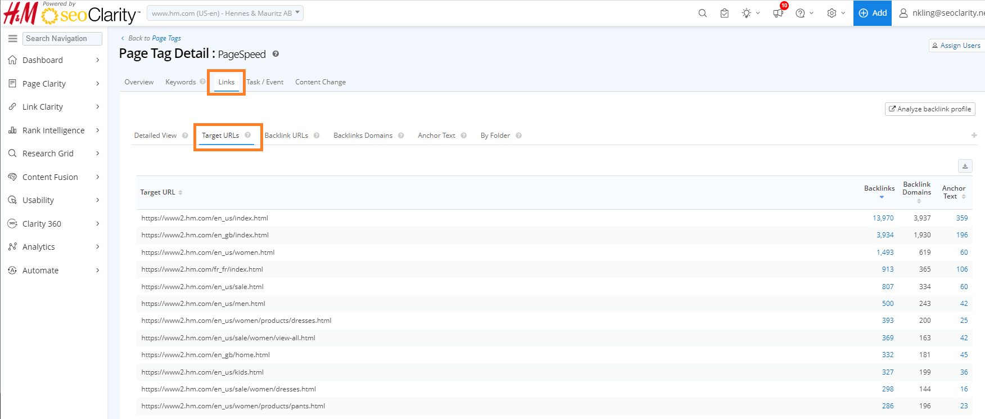The height and width of the screenshot is (419, 985).
Task: Click the Analyze backlink profile button
Action: (x=930, y=109)
